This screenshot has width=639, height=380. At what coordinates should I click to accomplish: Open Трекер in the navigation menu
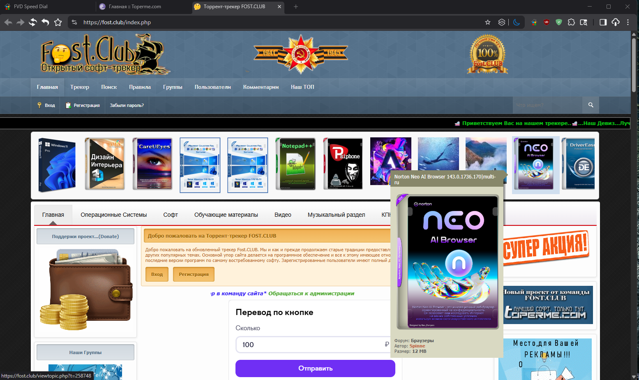coord(79,87)
